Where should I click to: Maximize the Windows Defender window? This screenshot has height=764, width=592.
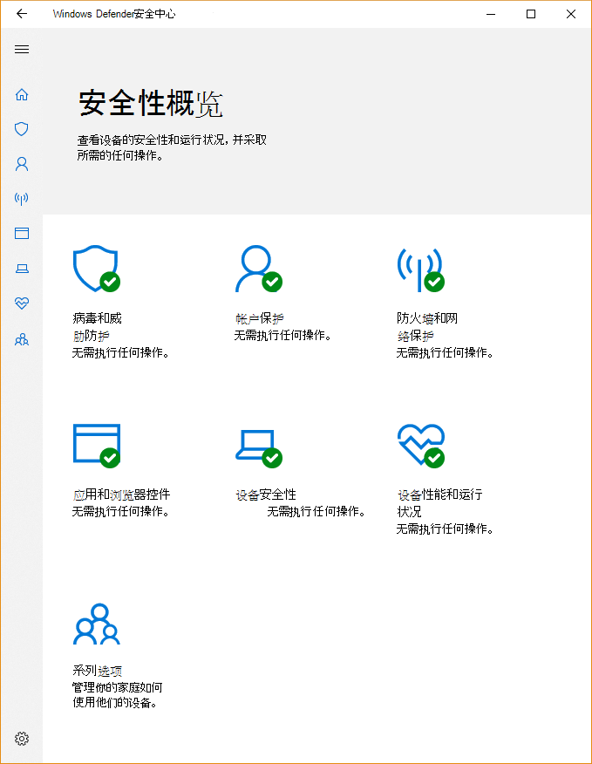pyautogui.click(x=531, y=14)
